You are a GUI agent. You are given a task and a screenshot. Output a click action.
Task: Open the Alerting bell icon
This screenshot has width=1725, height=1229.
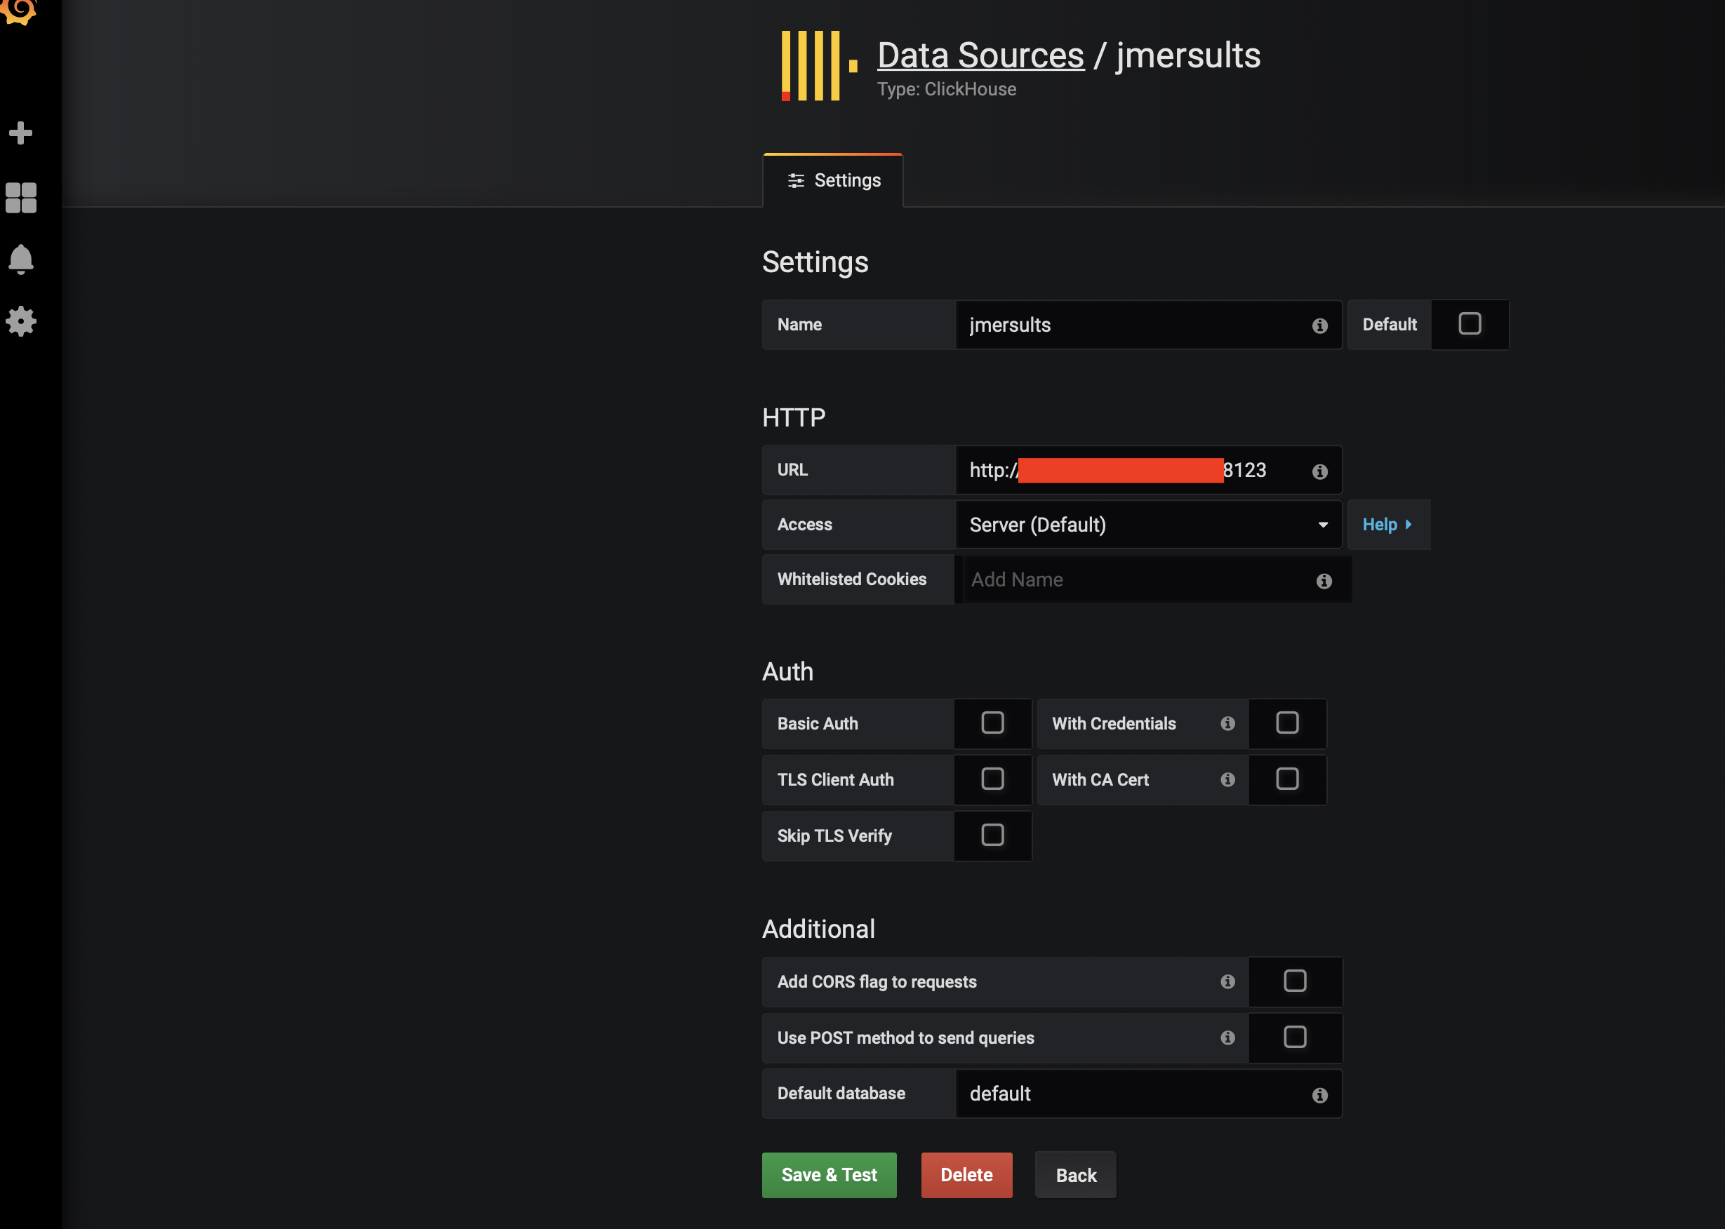[x=20, y=260]
